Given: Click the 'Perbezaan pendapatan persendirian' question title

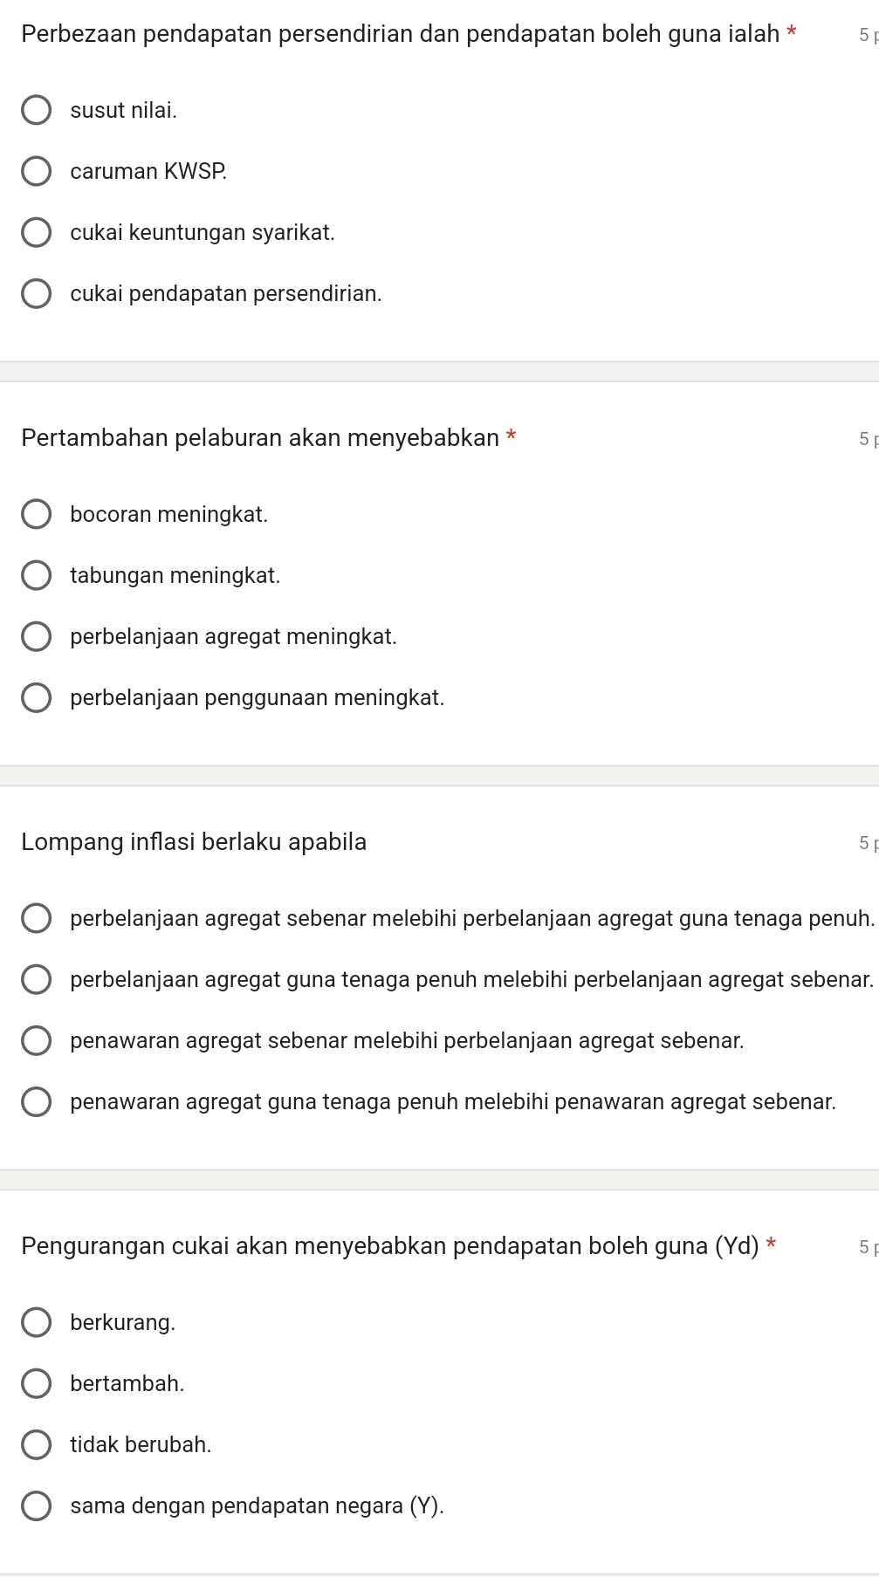Looking at the screenshot, I should pyautogui.click(x=400, y=34).
